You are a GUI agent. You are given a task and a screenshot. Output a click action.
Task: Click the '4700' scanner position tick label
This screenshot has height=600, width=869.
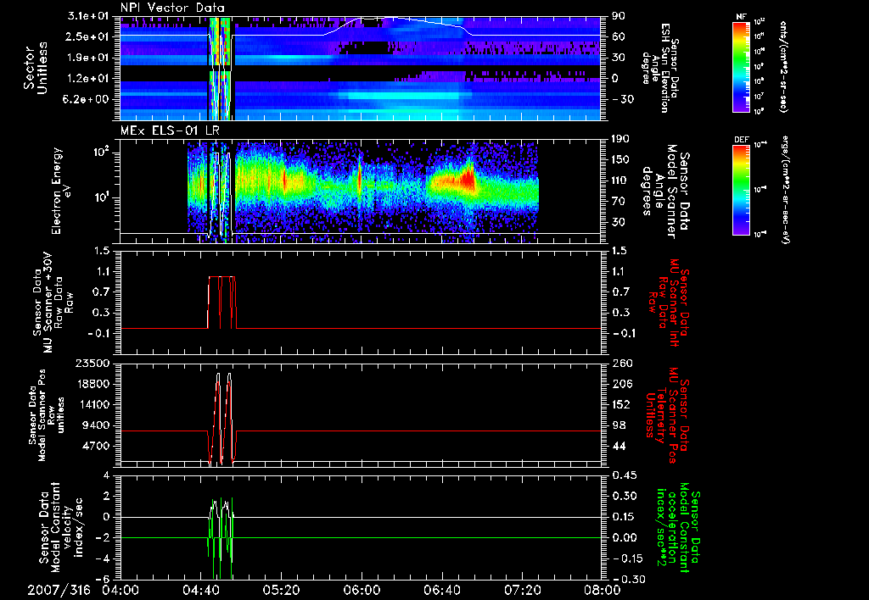[95, 446]
